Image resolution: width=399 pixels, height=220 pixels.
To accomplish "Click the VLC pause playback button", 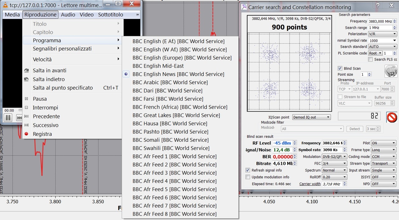I will click(x=8, y=118).
